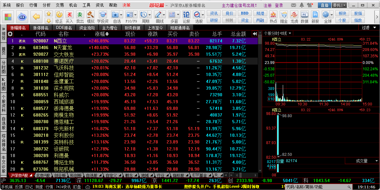380x190 pixels.
Task: Open the 龙虎 dragon-tiger list icon
Action: [x=294, y=16]
